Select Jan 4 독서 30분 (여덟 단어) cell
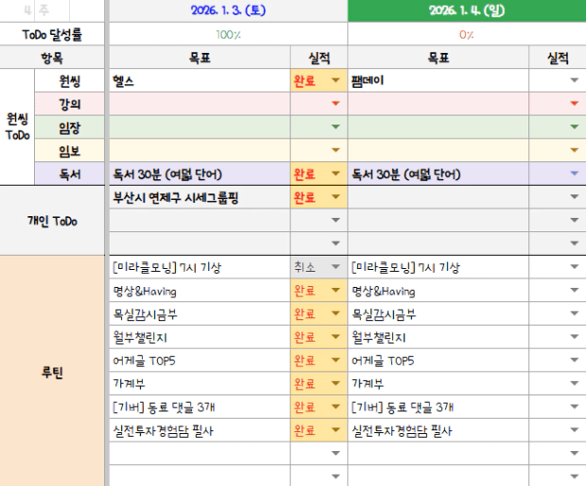Viewport: 586px width, 486px height. pos(438,174)
